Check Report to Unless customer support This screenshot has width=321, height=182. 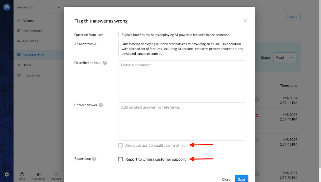[120, 159]
